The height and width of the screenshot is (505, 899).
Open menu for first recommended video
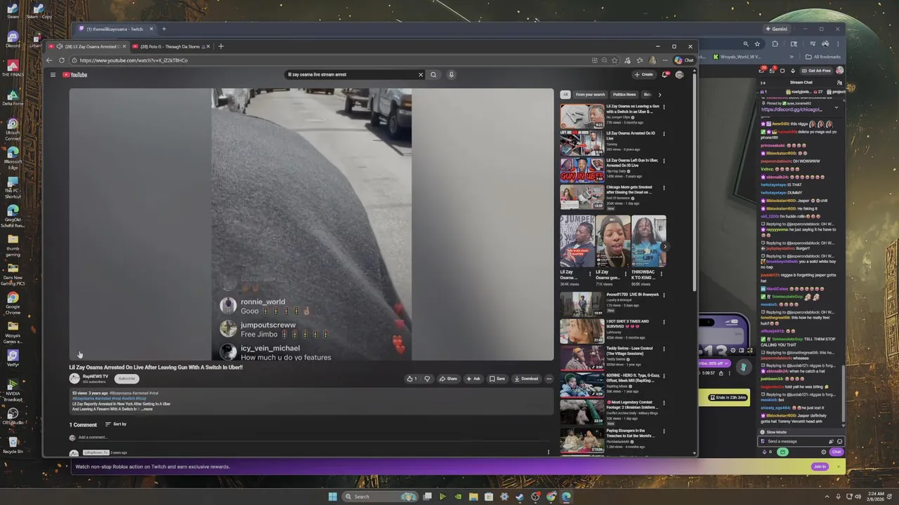tap(664, 107)
